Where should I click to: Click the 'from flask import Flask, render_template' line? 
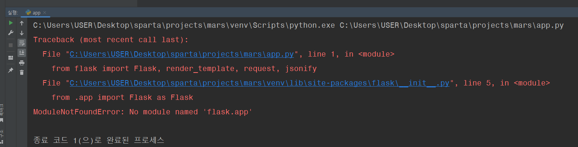click(x=184, y=69)
